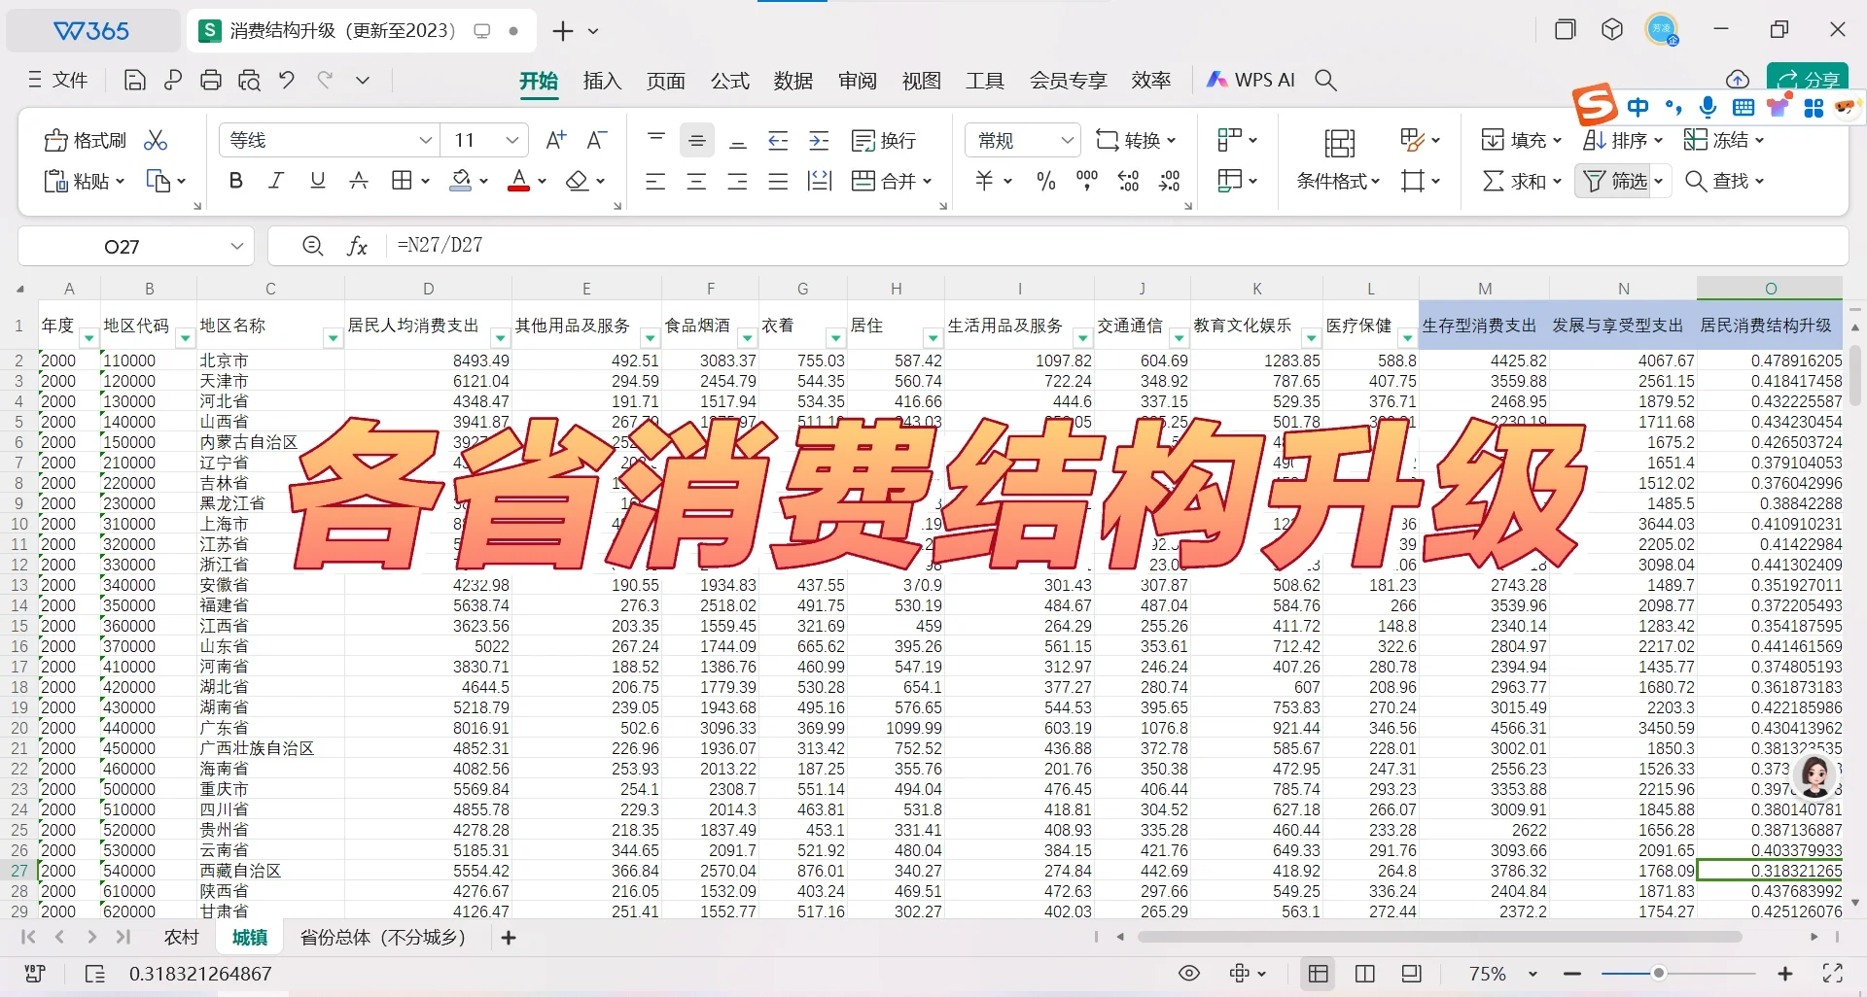1867x997 pixels.
Task: Click the zoom slider handle
Action: click(1659, 974)
